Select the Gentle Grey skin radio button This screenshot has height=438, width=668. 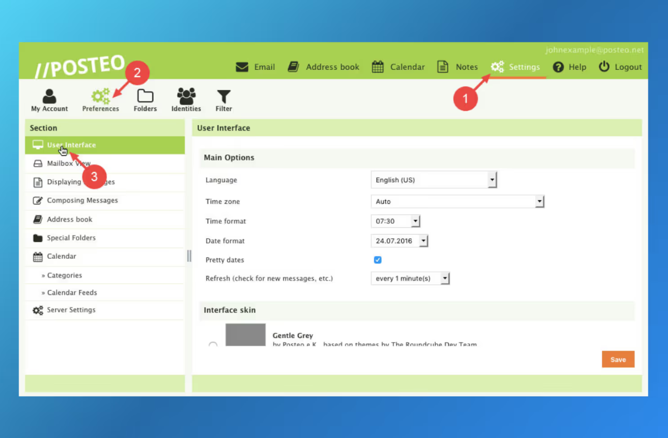(x=213, y=342)
